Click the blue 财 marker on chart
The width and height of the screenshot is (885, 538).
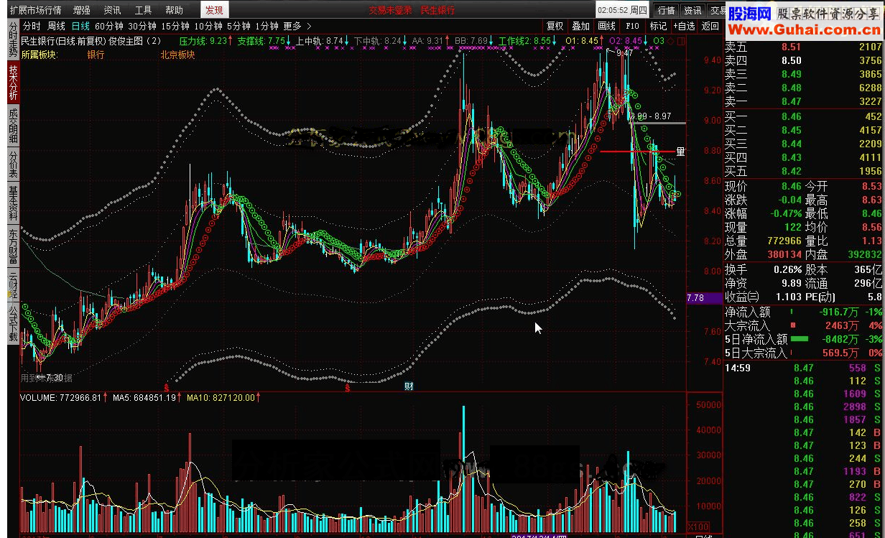408,386
